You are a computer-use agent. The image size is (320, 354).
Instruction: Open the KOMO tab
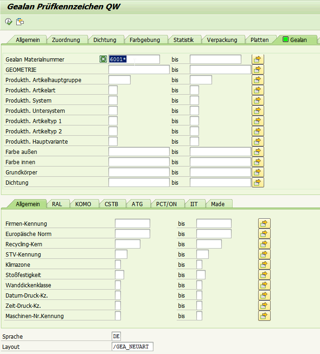(83, 204)
